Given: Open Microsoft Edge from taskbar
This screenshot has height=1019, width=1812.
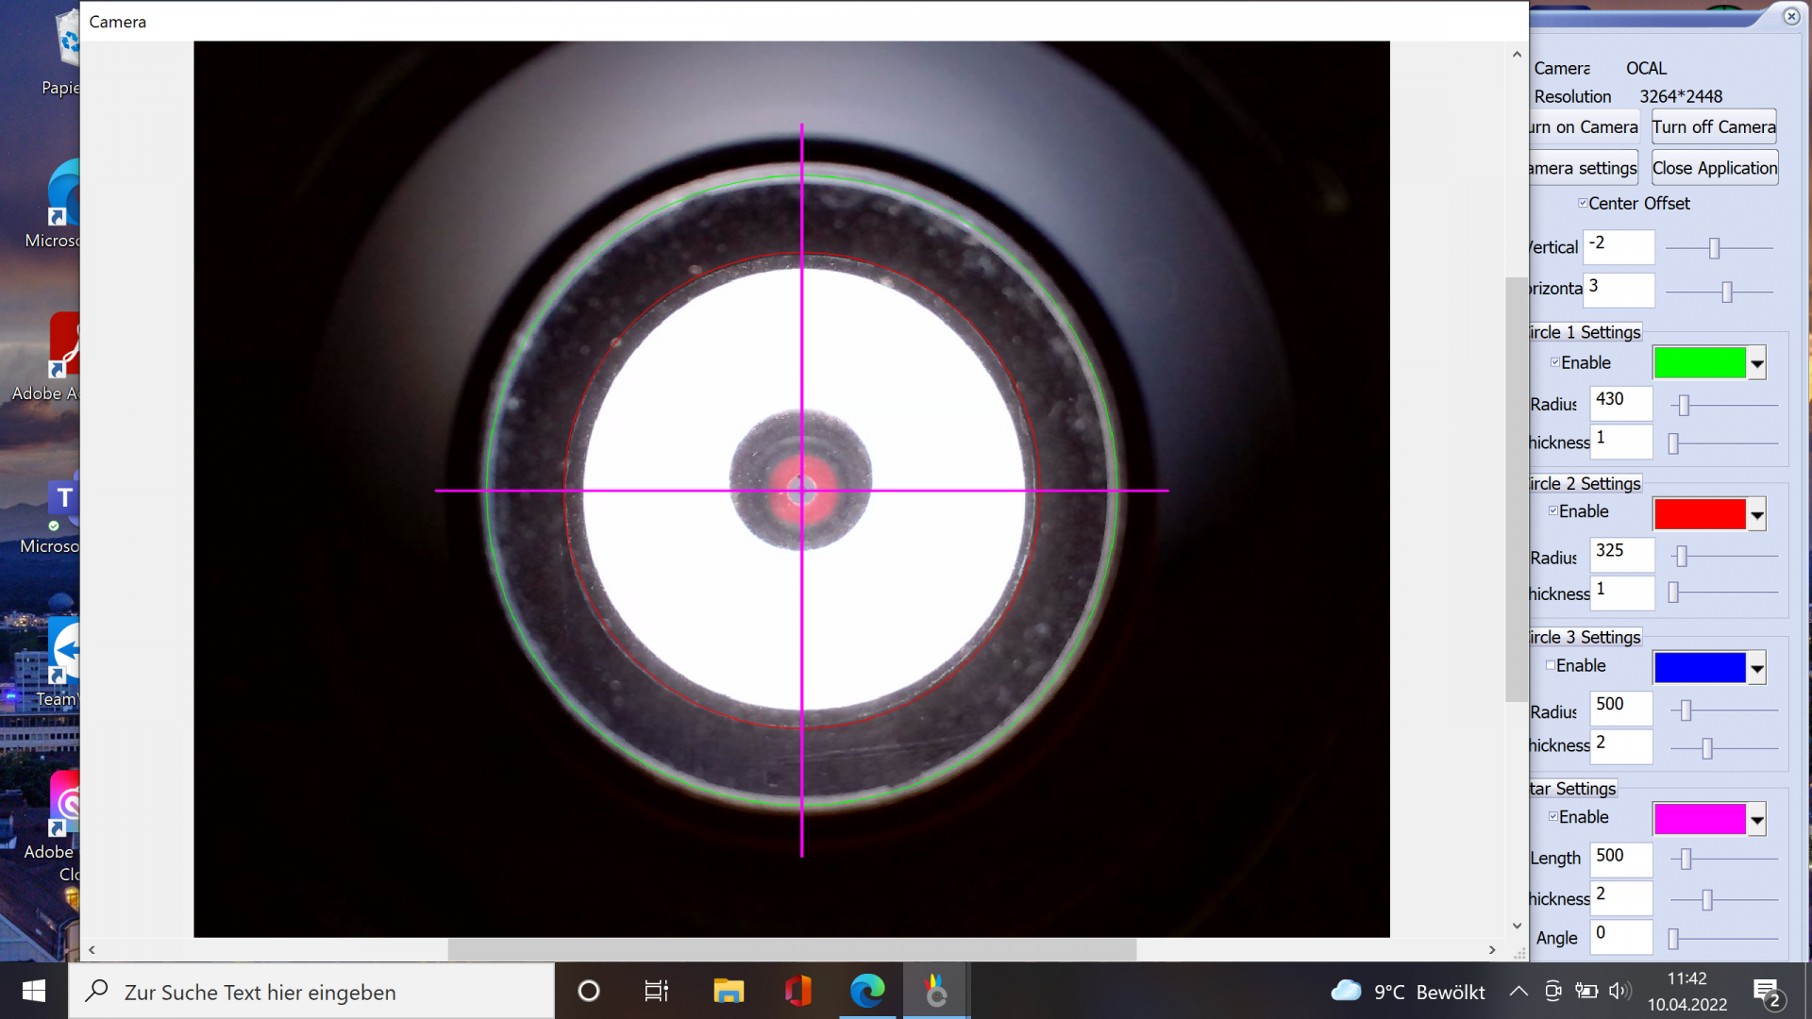Looking at the screenshot, I should click(x=867, y=991).
